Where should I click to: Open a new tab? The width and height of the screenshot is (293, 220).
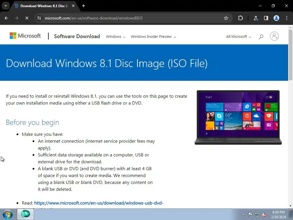point(84,6)
